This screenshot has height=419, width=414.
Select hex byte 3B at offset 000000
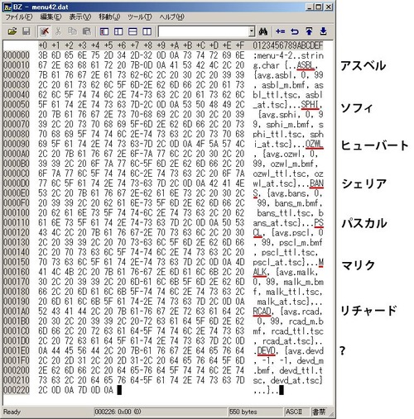43,55
